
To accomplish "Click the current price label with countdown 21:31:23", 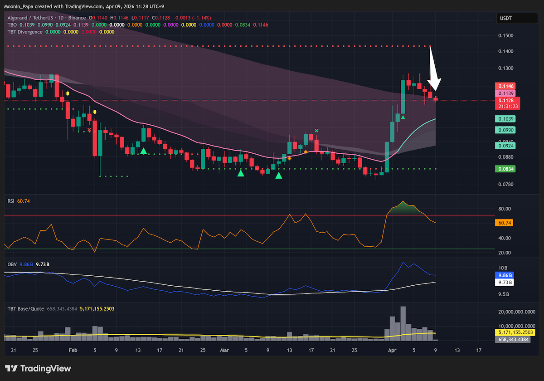I will point(508,103).
